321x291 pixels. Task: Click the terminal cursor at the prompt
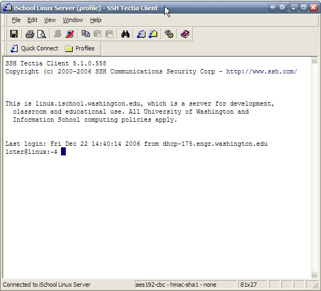coord(63,152)
